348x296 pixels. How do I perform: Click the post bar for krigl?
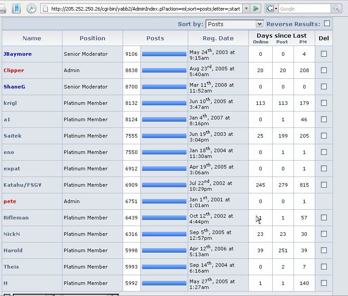pos(164,103)
